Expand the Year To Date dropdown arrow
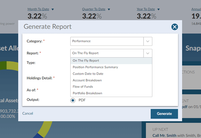Viewport: 201px width, 138px height. [x=158, y=9]
